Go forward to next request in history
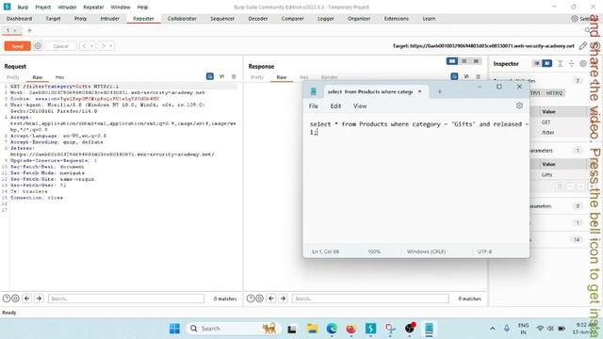Screen dimensions: 603x339 click(104, 46)
